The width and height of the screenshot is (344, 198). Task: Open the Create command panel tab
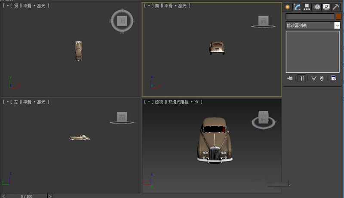(x=287, y=7)
